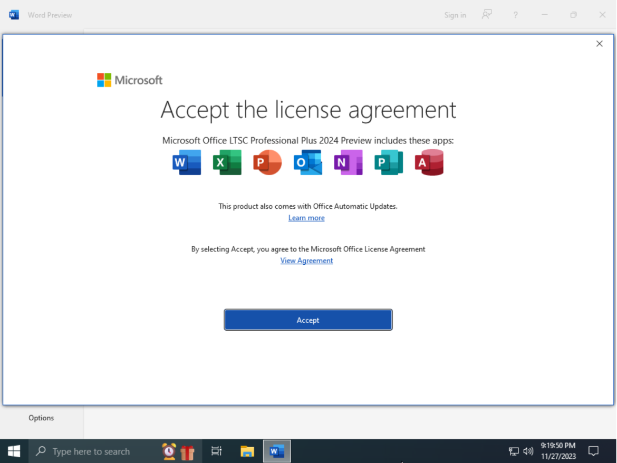The height and width of the screenshot is (463, 617).
Task: Click the Excel app icon
Action: 227,162
